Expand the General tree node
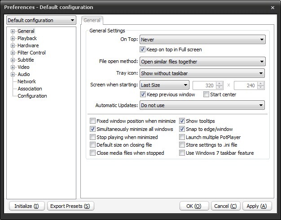 pyautogui.click(x=13, y=31)
